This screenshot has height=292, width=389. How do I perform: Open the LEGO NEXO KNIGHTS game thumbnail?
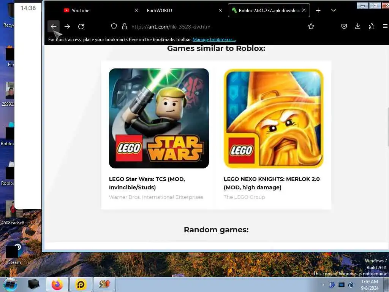pyautogui.click(x=274, y=119)
